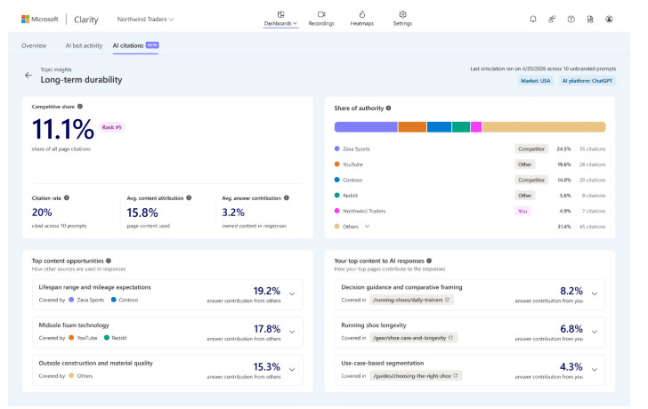Click the purple Zava Sports bar segment
648x409 pixels.
coord(365,127)
